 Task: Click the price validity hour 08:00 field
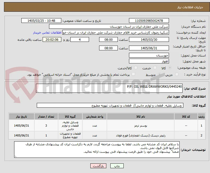(x=108, y=48)
